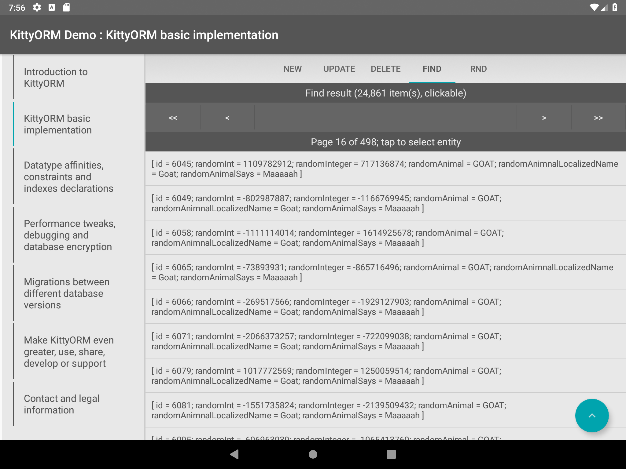
Task: Select entity with id = 6045
Action: click(x=386, y=169)
